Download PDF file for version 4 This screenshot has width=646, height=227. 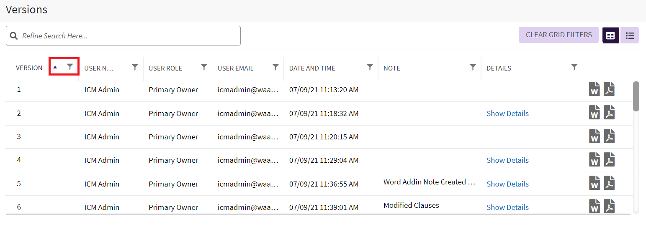coord(609,160)
